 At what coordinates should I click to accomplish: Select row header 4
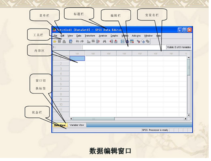[61, 74]
